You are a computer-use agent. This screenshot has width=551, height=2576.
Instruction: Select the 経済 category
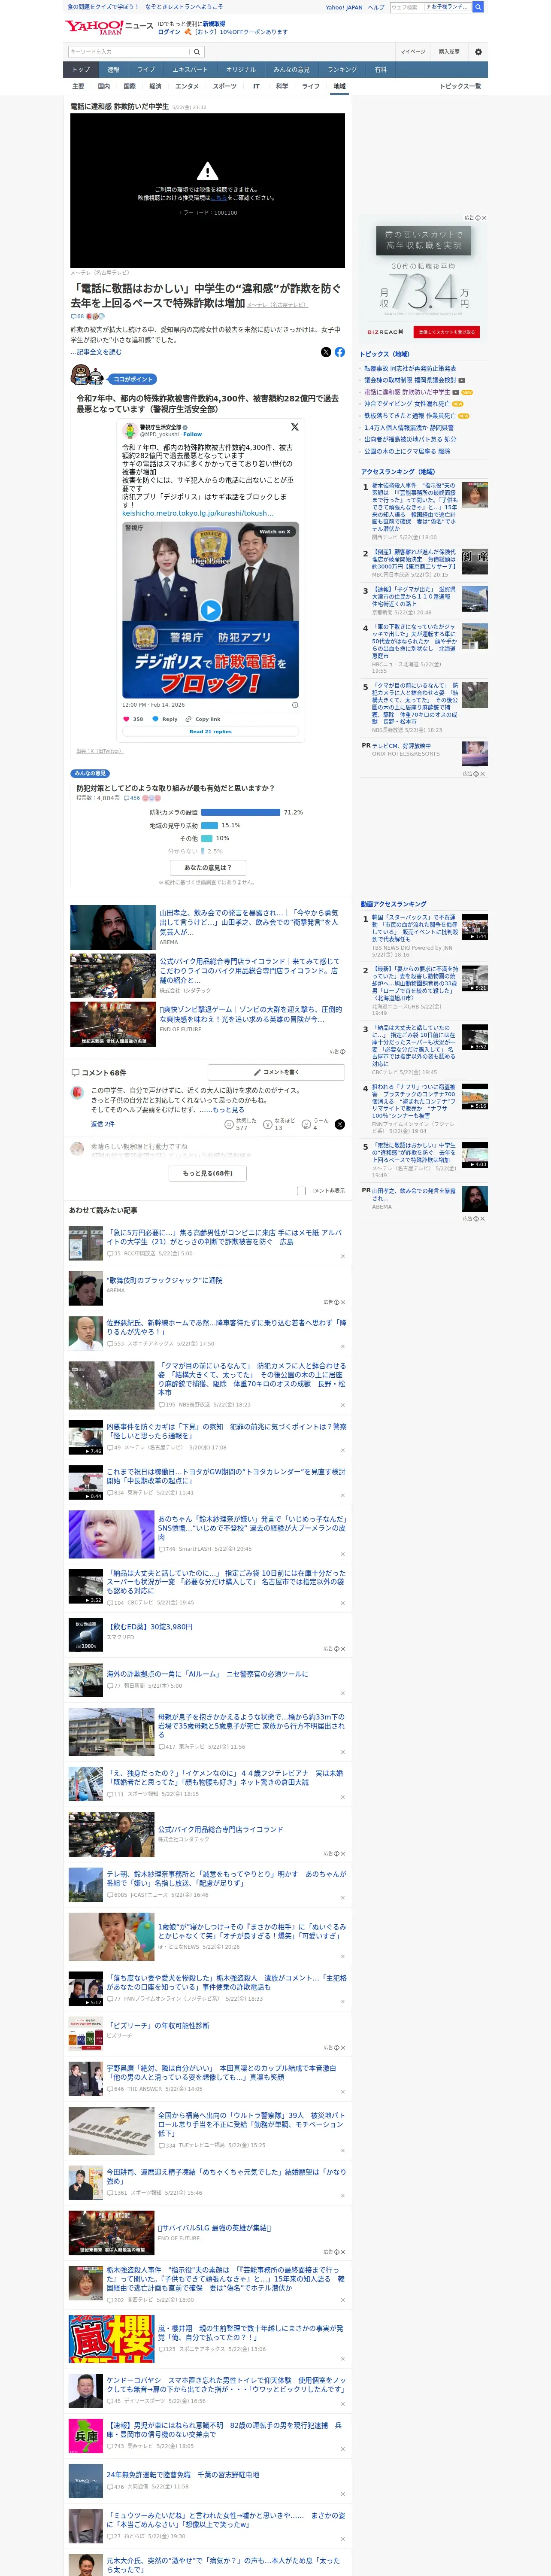(155, 86)
